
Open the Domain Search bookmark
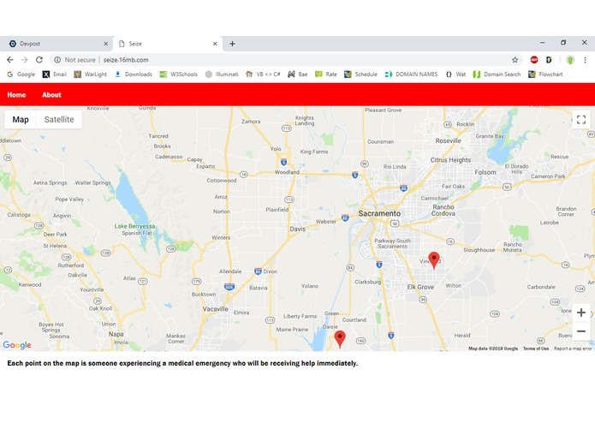(x=497, y=74)
